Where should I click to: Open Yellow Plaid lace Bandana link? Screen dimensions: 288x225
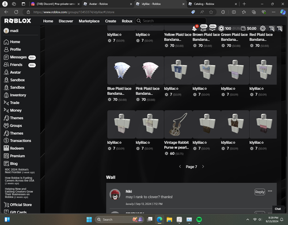(x=177, y=37)
